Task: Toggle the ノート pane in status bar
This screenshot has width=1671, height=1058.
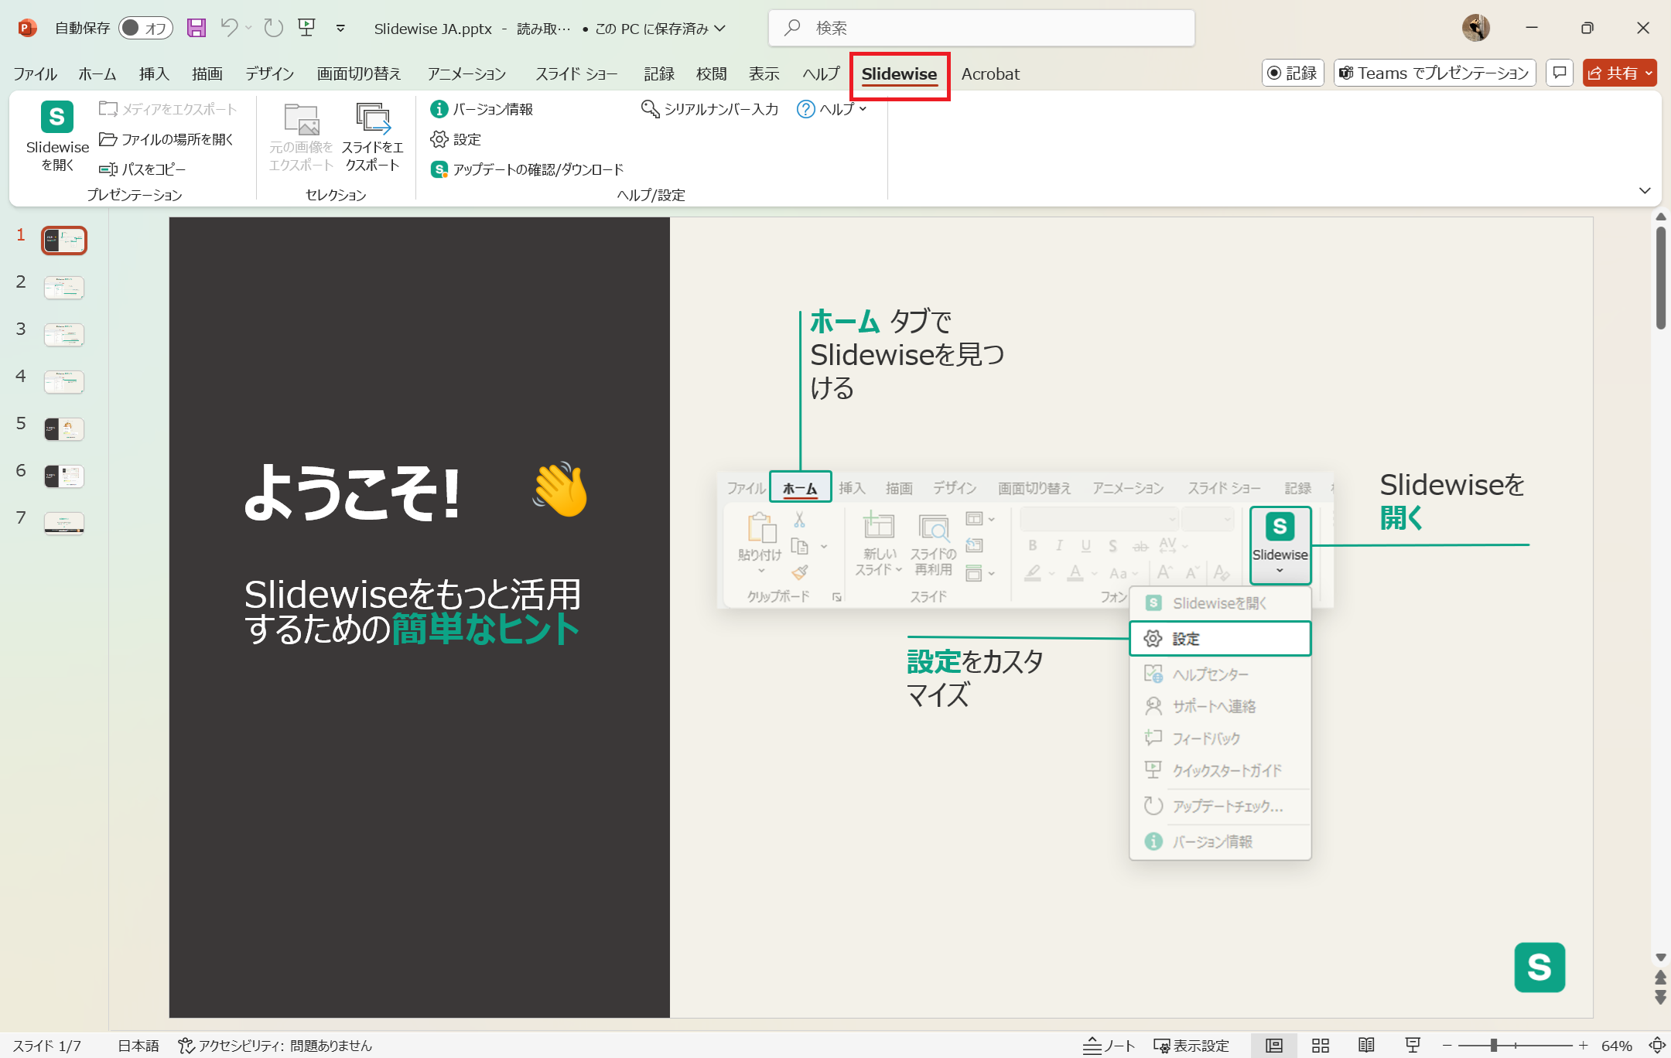Action: click(x=1109, y=1046)
